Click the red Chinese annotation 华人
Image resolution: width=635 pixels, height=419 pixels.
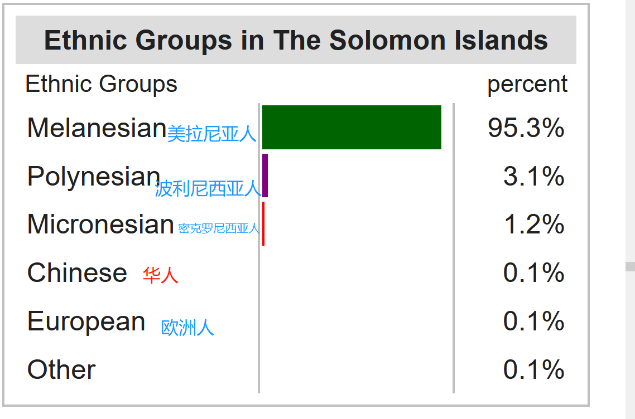160,275
